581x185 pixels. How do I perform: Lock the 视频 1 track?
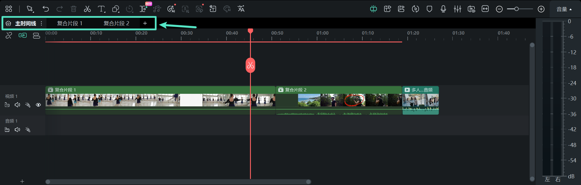7,105
